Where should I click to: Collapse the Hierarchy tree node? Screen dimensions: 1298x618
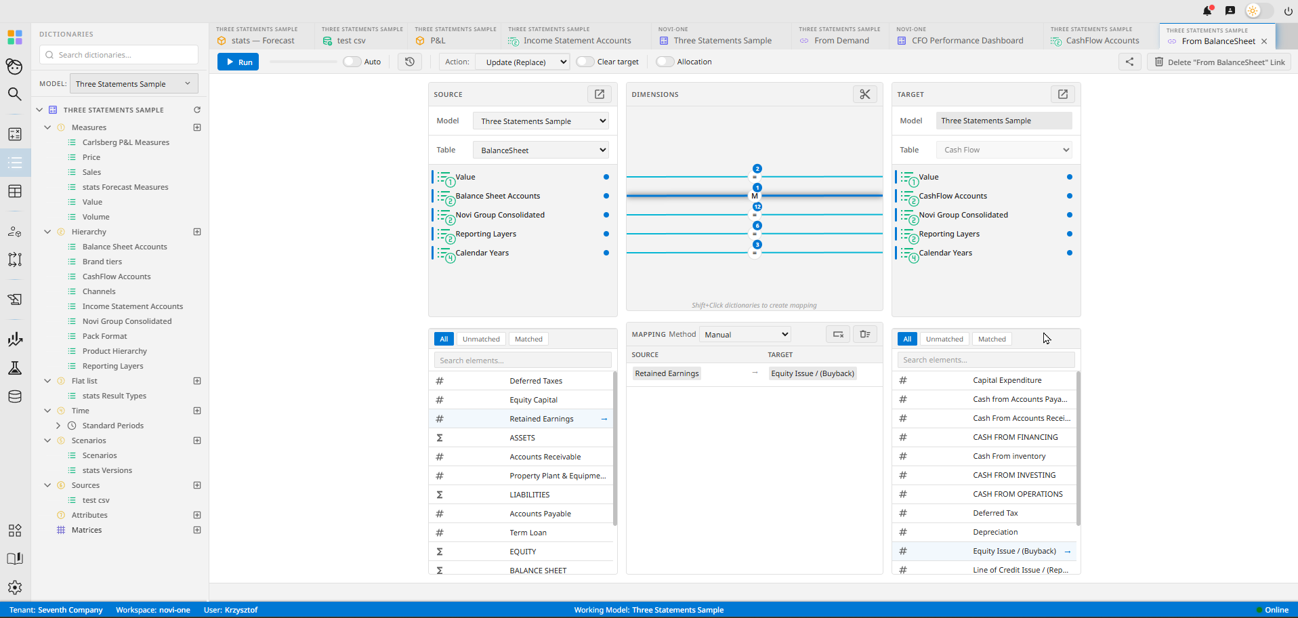click(47, 232)
